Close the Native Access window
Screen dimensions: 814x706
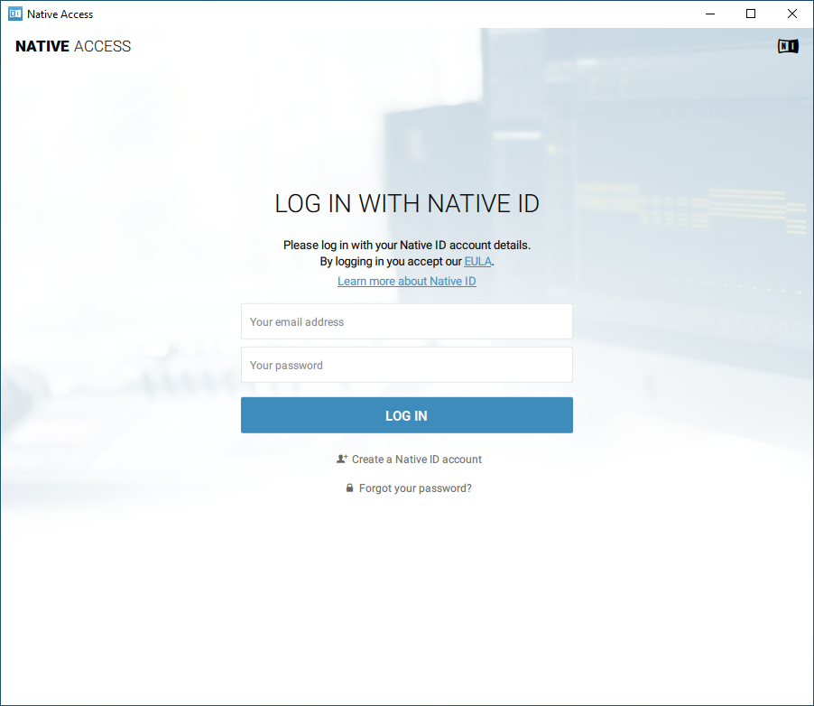[x=792, y=14]
